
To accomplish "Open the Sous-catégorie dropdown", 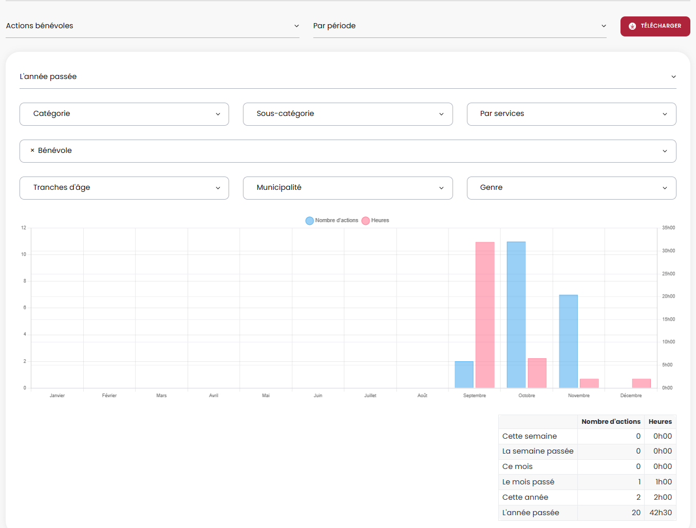I will [347, 114].
